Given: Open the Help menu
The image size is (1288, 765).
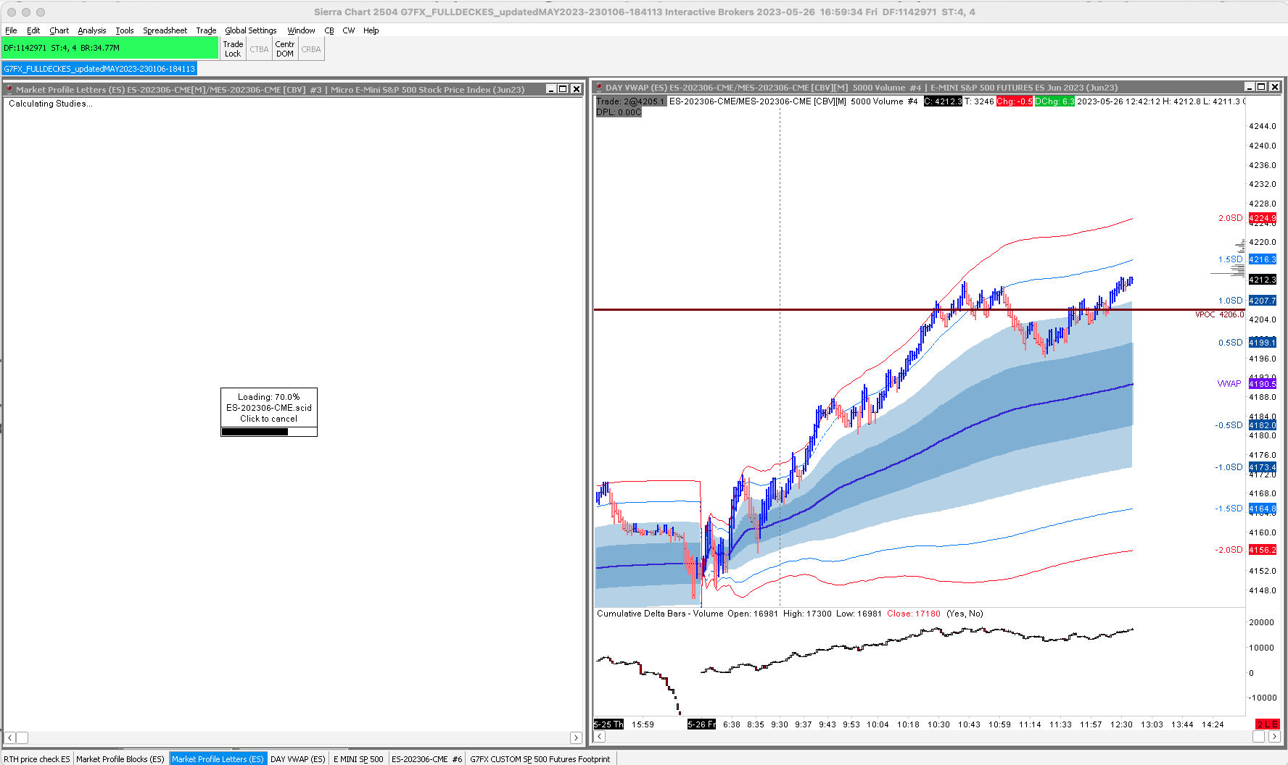Looking at the screenshot, I should (x=371, y=30).
